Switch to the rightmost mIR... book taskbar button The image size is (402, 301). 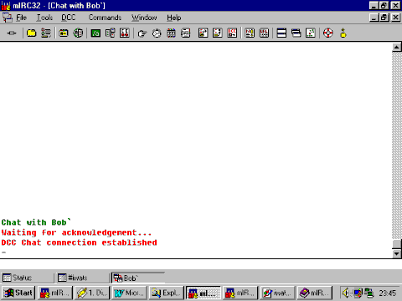click(x=315, y=293)
